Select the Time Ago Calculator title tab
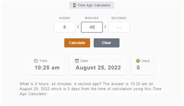The height and width of the screenshot is (106, 184). [x=92, y=5]
